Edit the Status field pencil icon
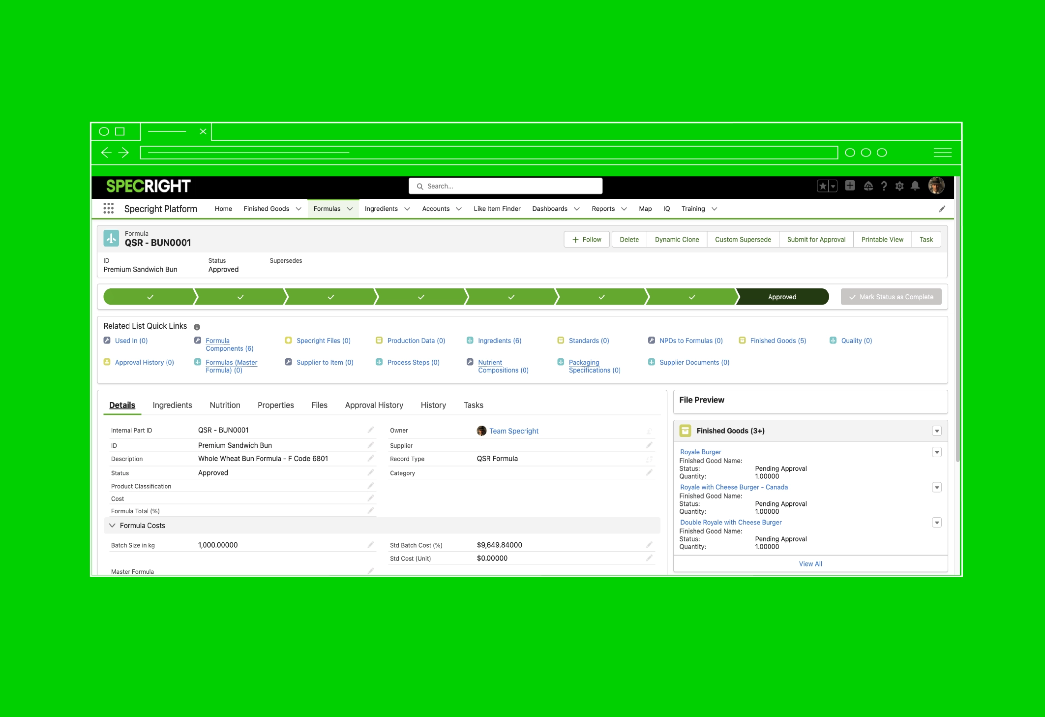 (370, 473)
